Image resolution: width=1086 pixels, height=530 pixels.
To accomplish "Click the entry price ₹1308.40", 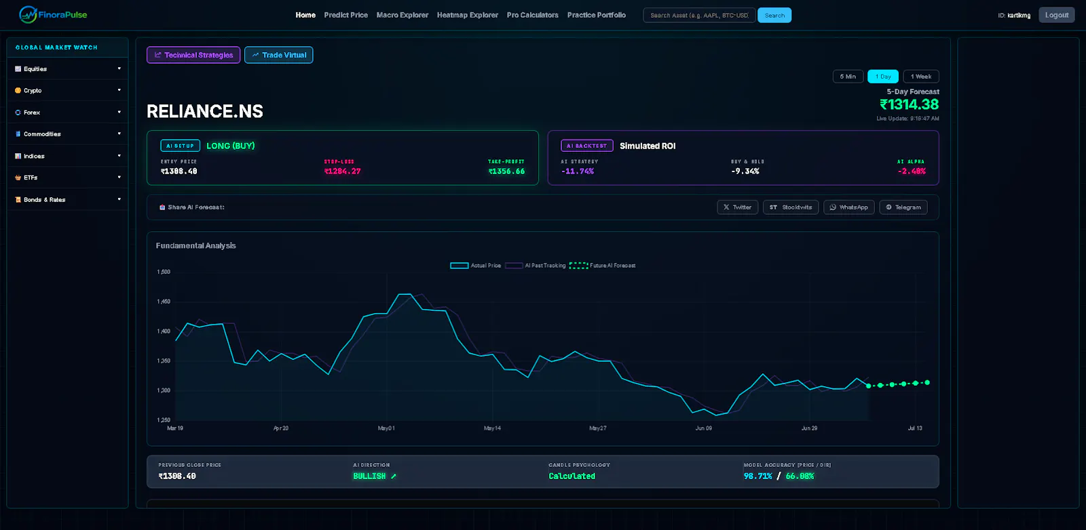I will click(x=179, y=171).
